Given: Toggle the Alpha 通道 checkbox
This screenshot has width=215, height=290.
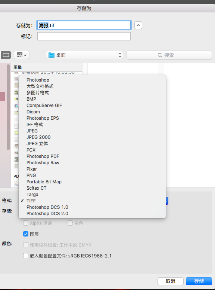Looking at the screenshot, I should (x=26, y=223).
